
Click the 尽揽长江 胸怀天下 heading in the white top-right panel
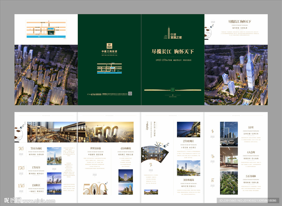coord(240,21)
